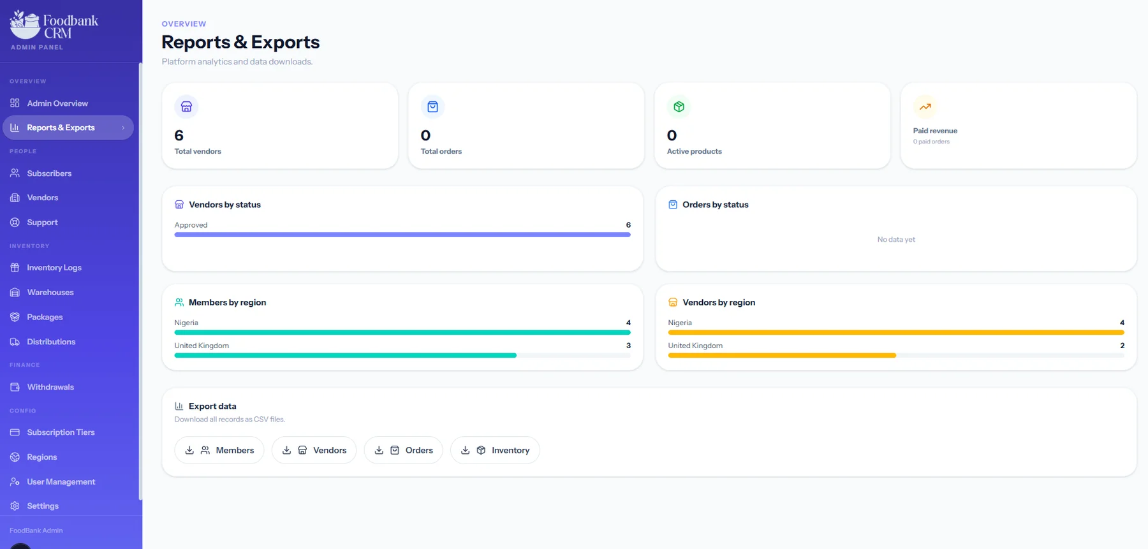Click the Reports & Exports chart icon
Image resolution: width=1148 pixels, height=549 pixels.
[x=15, y=128]
